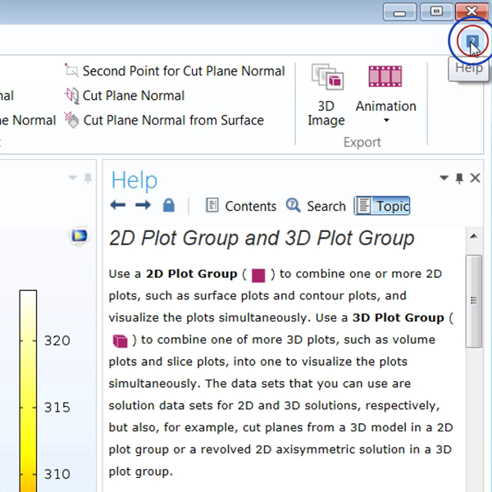Go back in Help navigation
492x492 pixels.
[x=118, y=206]
